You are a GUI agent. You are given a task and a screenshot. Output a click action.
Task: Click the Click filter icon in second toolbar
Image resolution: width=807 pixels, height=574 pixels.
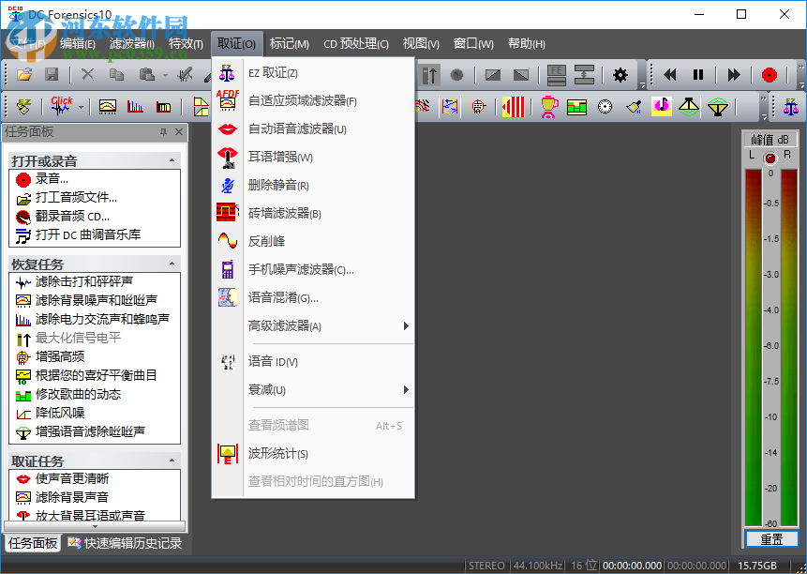click(x=61, y=106)
